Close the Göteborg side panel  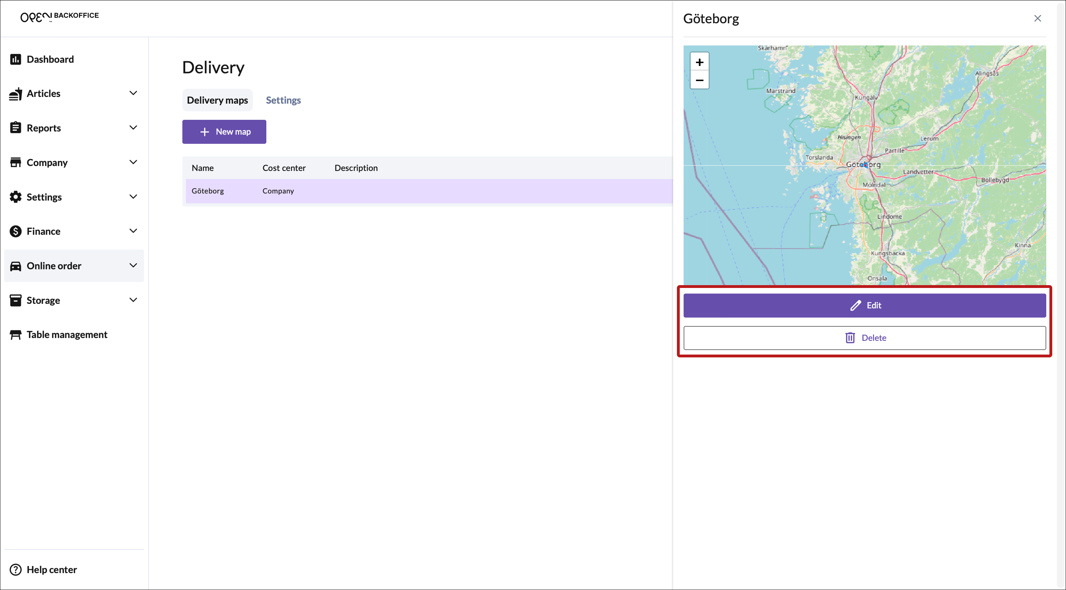(x=1037, y=18)
